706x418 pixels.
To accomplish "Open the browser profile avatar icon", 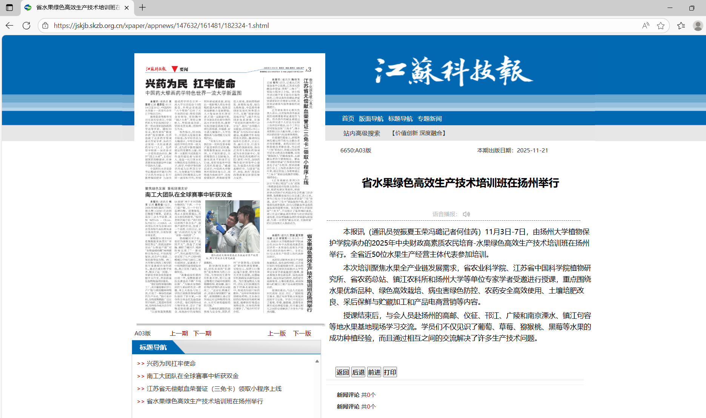I will pyautogui.click(x=698, y=26).
